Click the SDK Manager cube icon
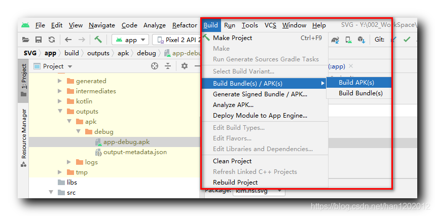Image resolution: width=435 pixels, height=216 pixels. point(361,40)
